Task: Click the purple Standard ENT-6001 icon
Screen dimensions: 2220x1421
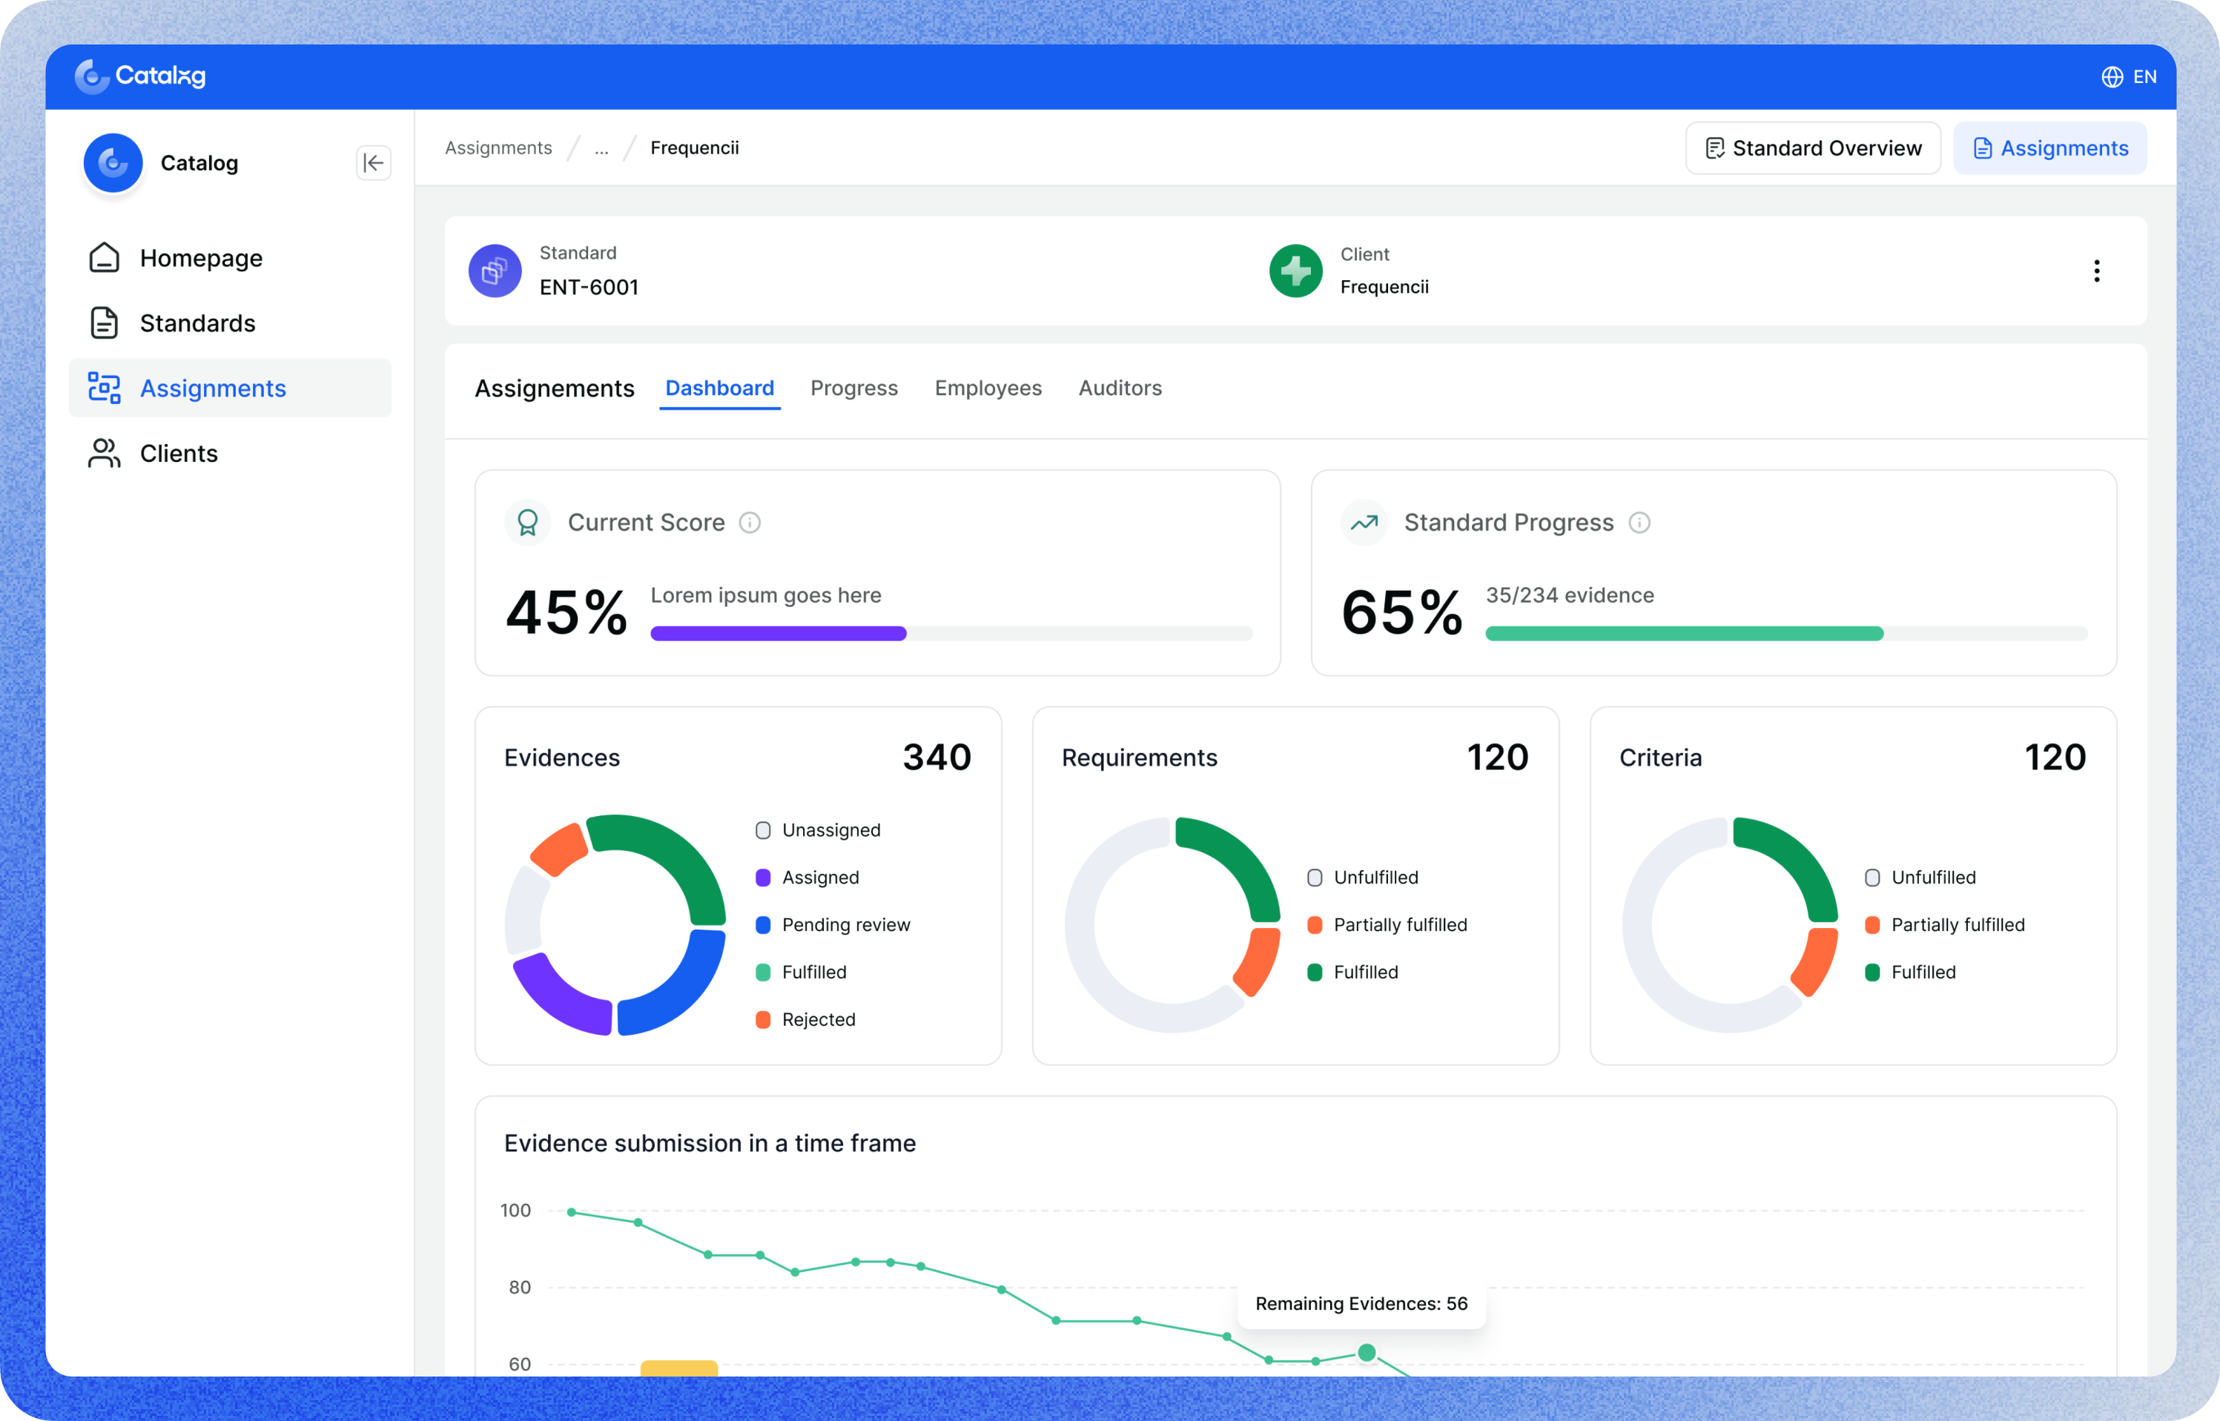Action: [495, 271]
